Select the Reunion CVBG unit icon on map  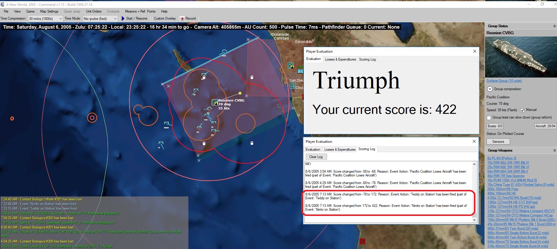coord(215,102)
